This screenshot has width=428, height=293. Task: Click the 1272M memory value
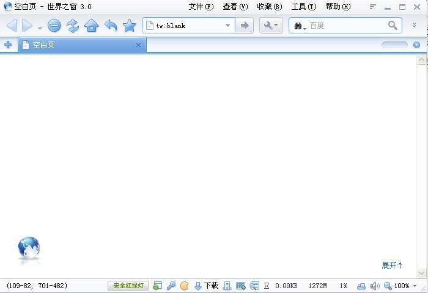317,286
